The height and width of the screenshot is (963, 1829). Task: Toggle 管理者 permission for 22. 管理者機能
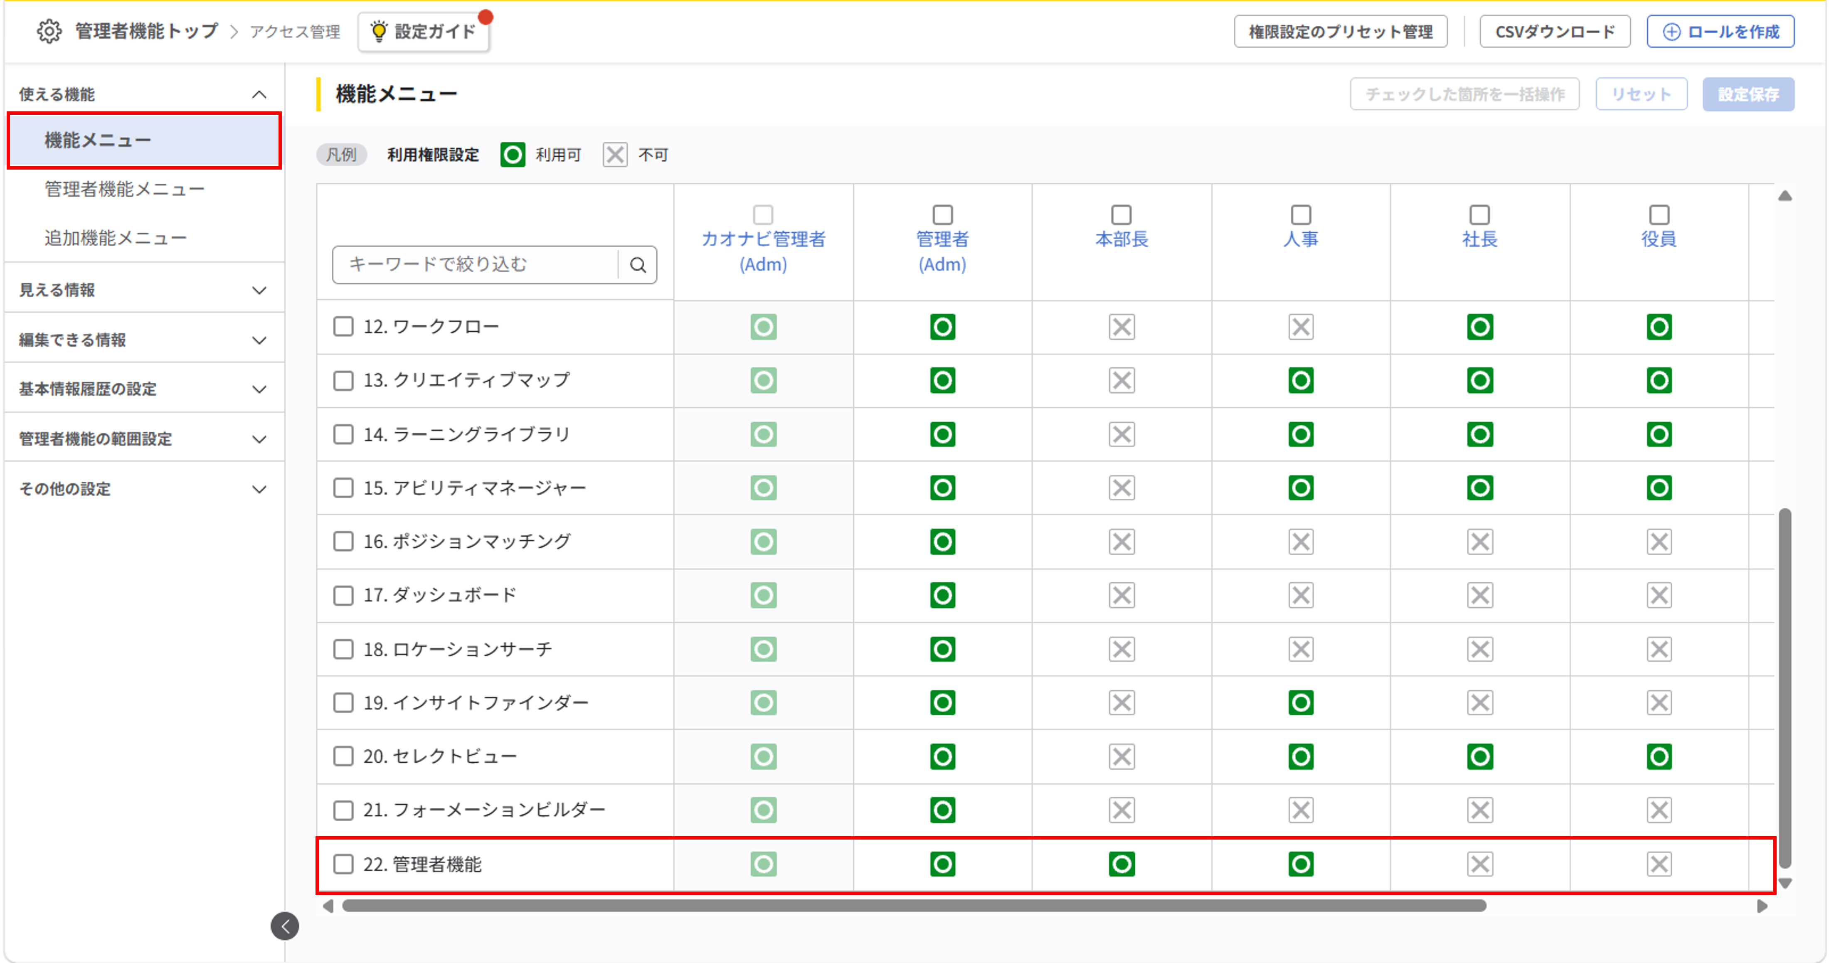[x=942, y=864]
